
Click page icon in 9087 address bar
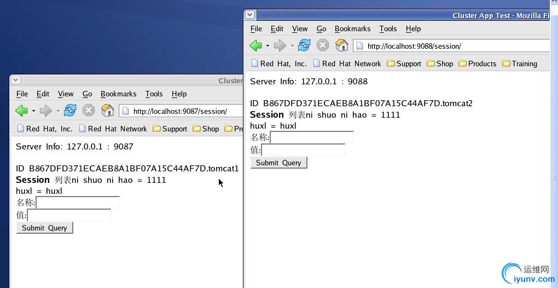coord(126,111)
